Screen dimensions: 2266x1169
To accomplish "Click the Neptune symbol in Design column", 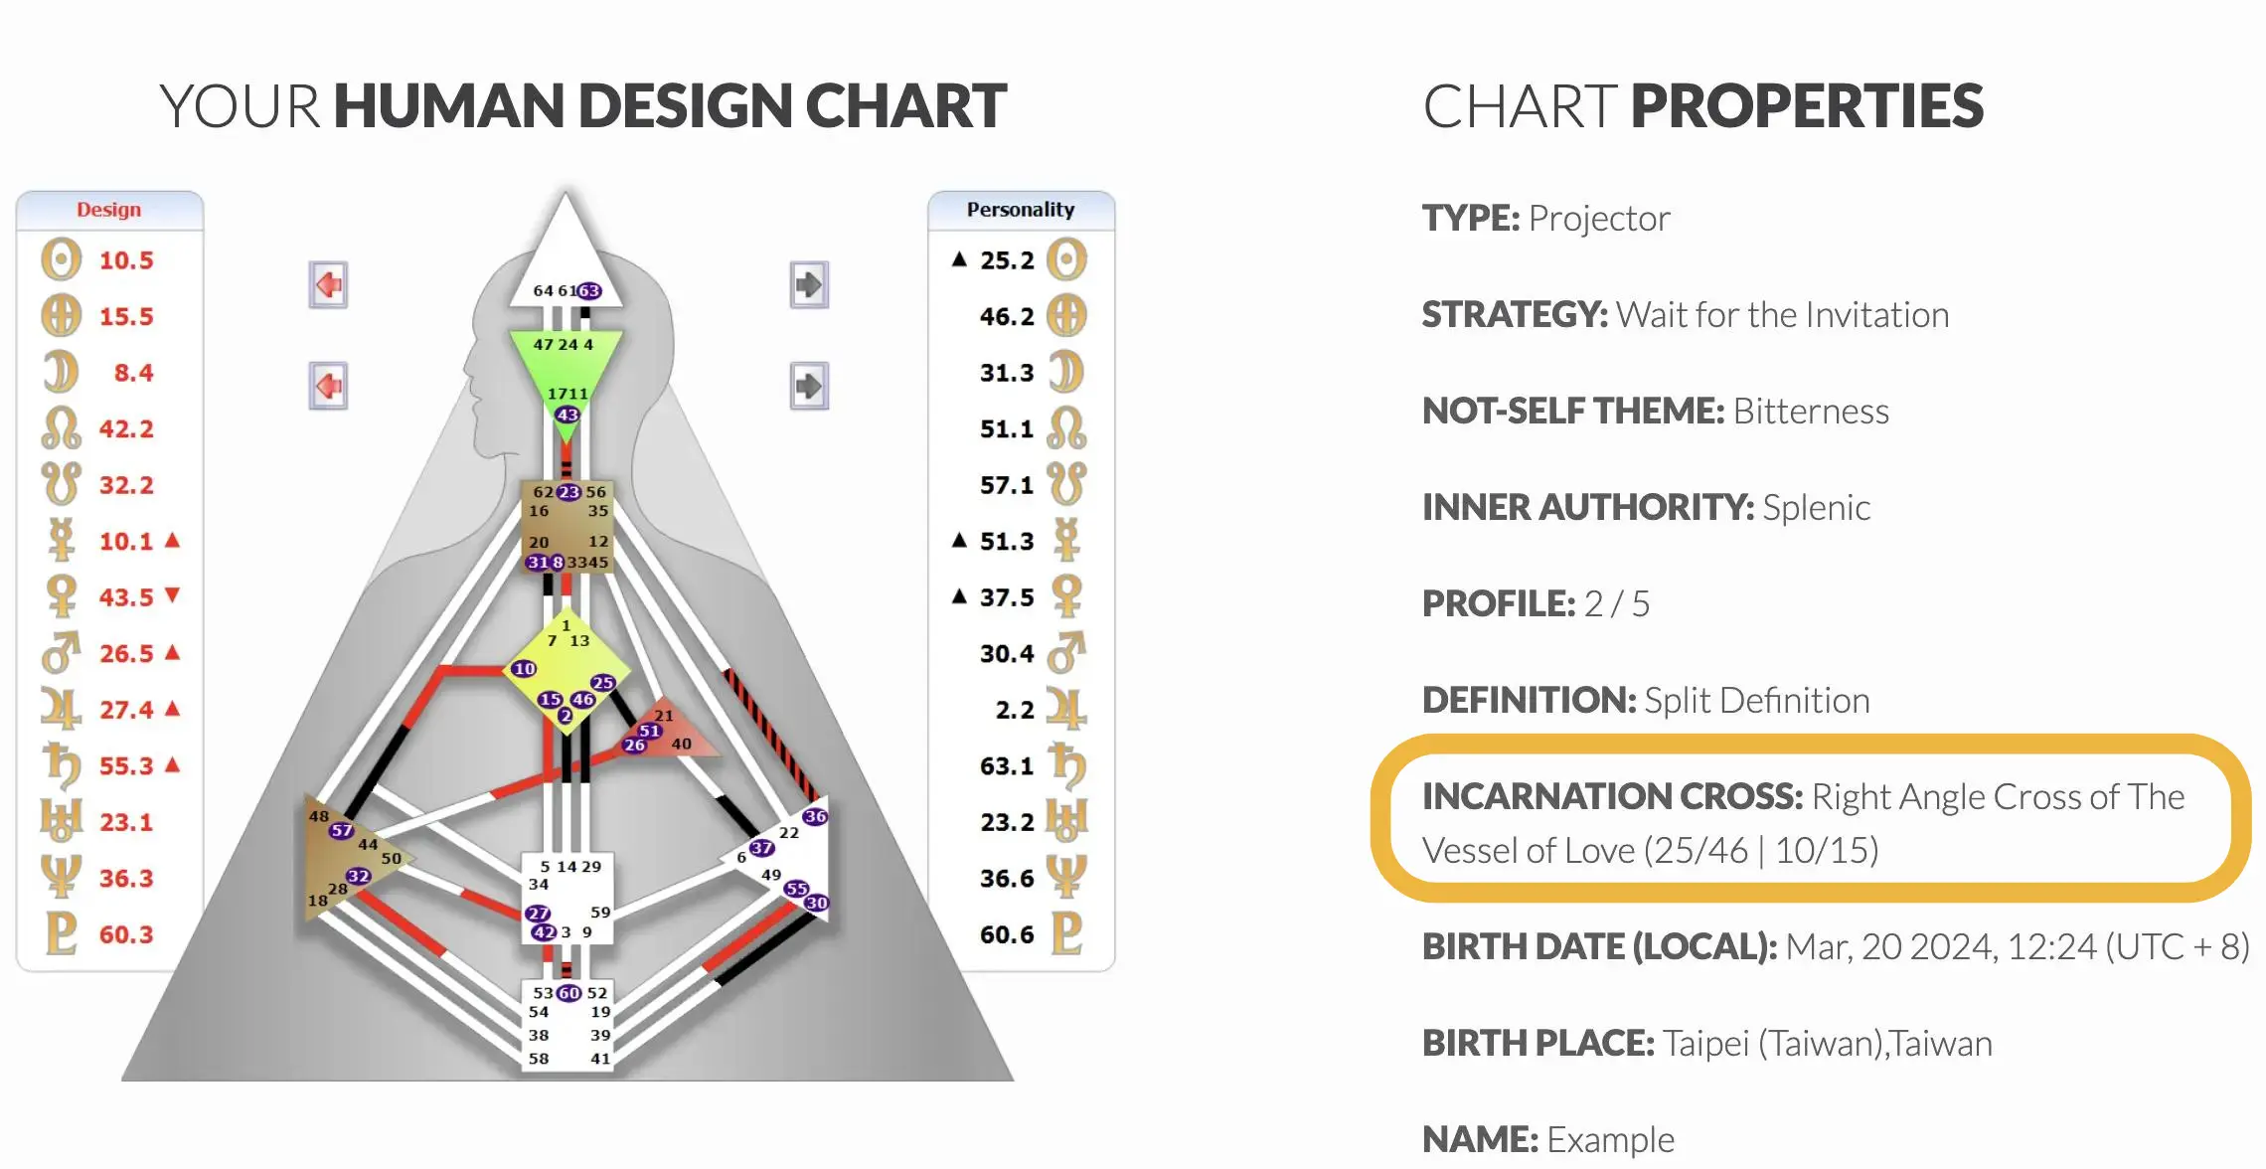I will click(x=61, y=877).
